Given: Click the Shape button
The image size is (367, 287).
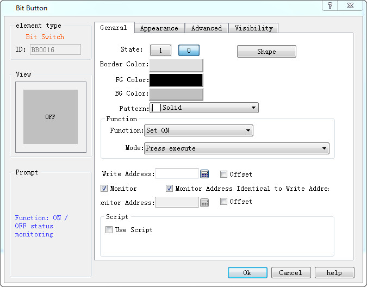Looking at the screenshot, I should pyautogui.click(x=266, y=52).
